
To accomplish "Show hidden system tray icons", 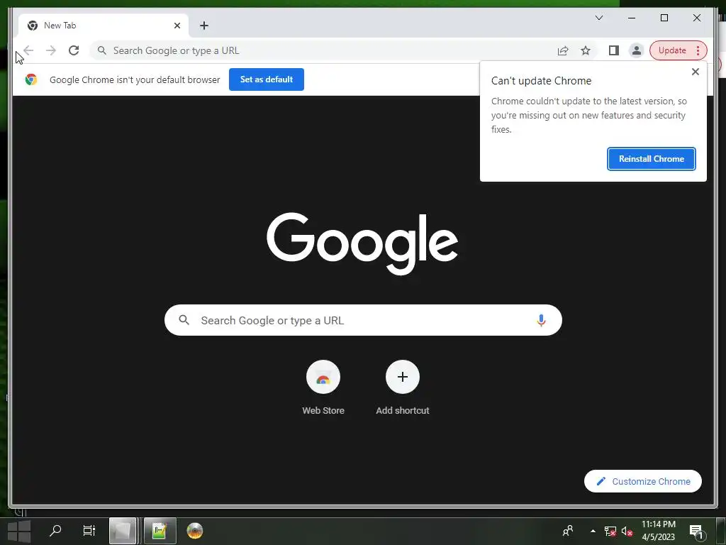I will (593, 531).
